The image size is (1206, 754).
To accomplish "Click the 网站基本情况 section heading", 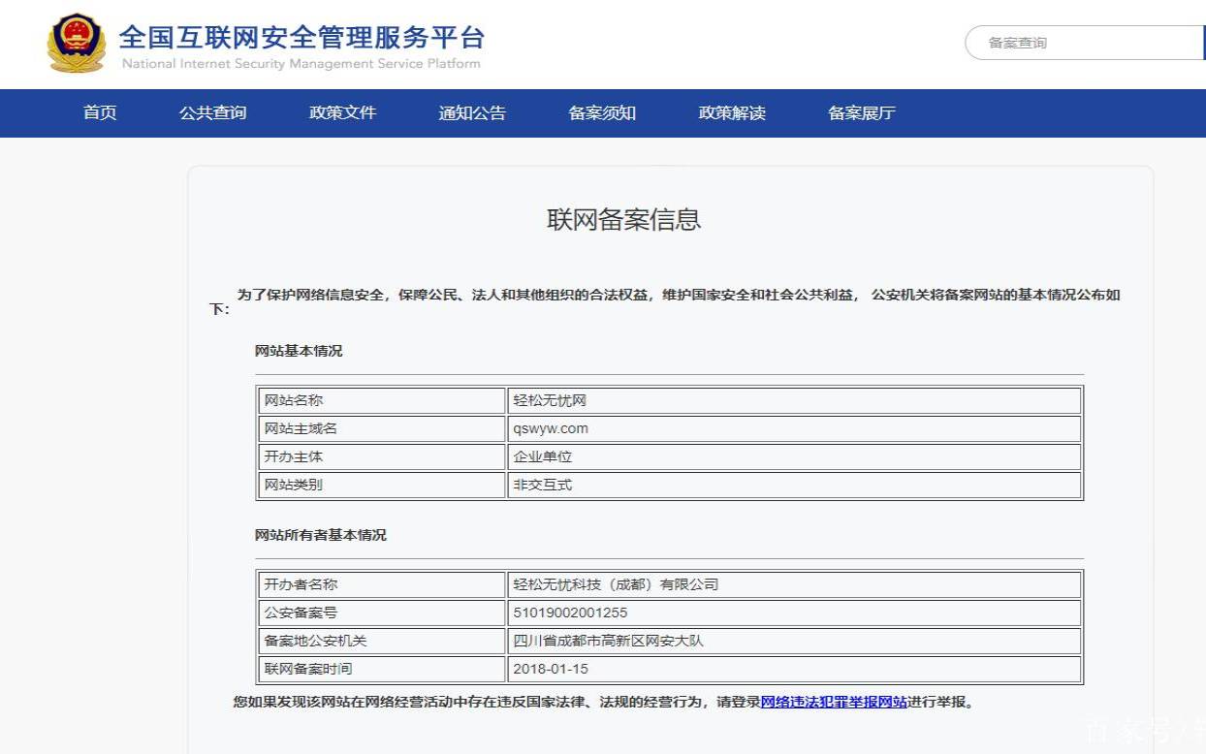I will coord(299,351).
